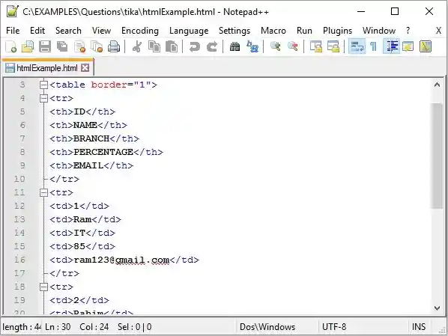448x336 pixels.
Task: Click the Ln : 30 status text
Action: 58,326
